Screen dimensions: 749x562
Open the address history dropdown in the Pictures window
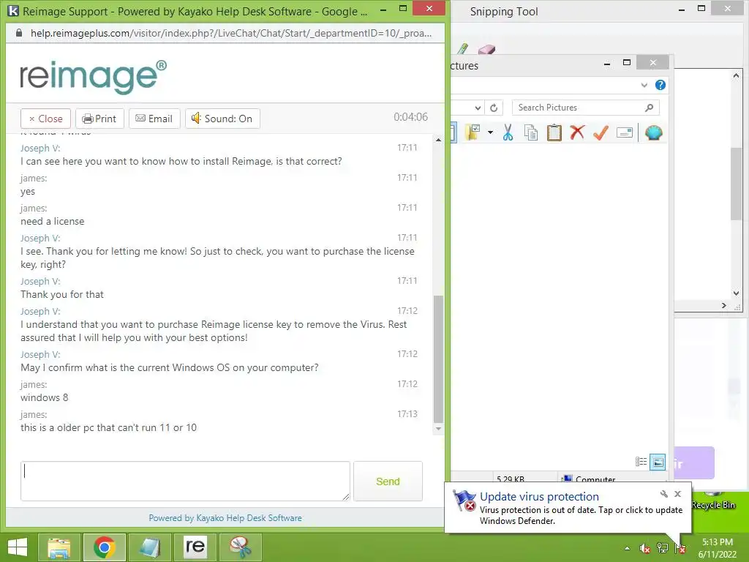[x=477, y=108]
